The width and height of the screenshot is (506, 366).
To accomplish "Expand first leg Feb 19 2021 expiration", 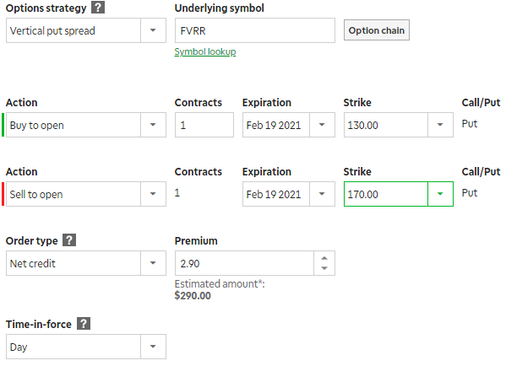I will click(x=322, y=125).
